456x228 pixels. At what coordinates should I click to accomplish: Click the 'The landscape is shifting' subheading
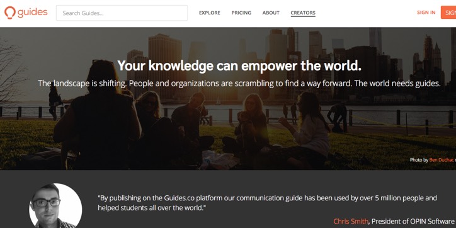[x=239, y=84]
